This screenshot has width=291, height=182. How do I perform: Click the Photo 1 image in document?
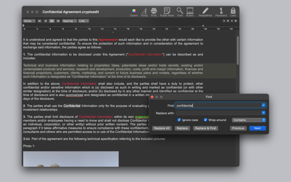[x=71, y=159]
